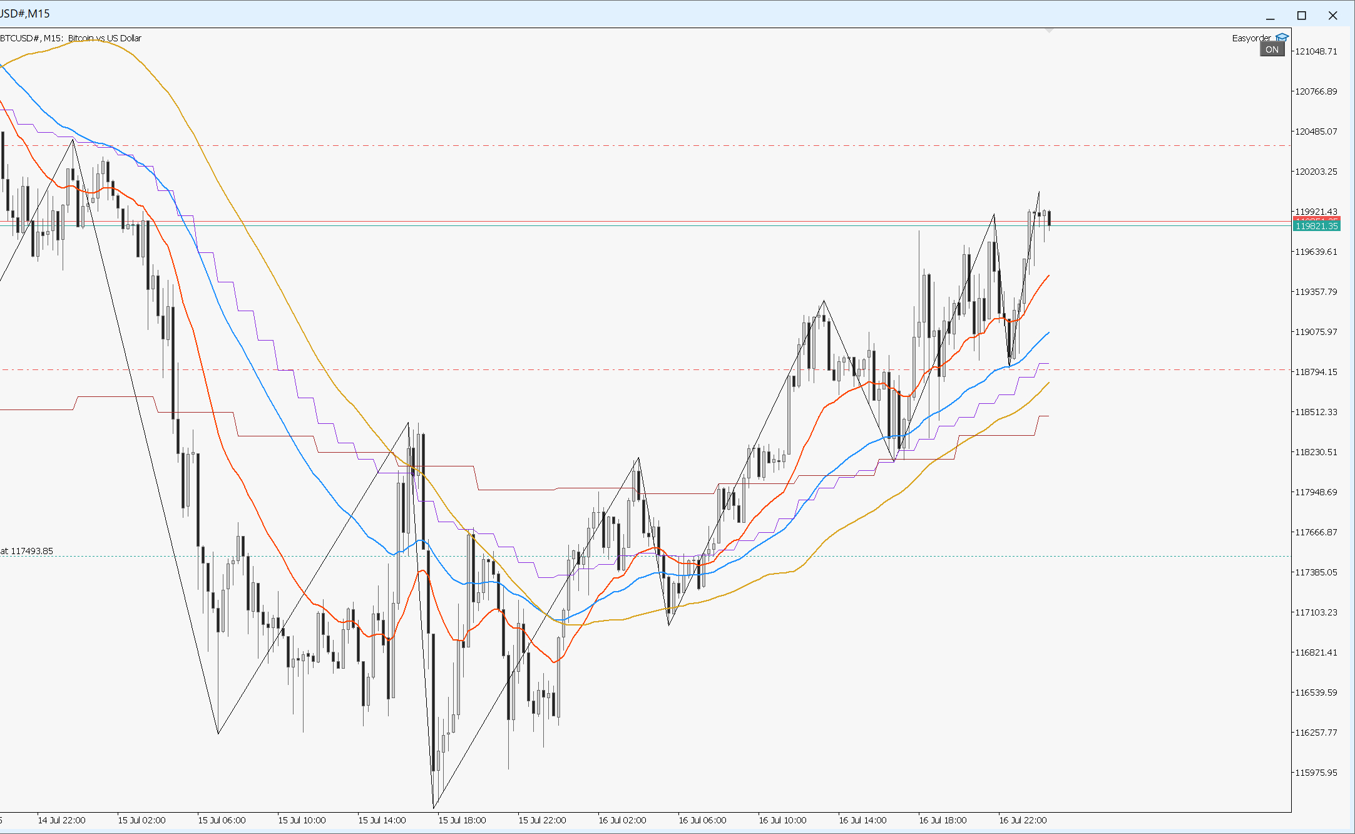
Task: Click the 115975.95 price scale label
Action: (x=1316, y=773)
